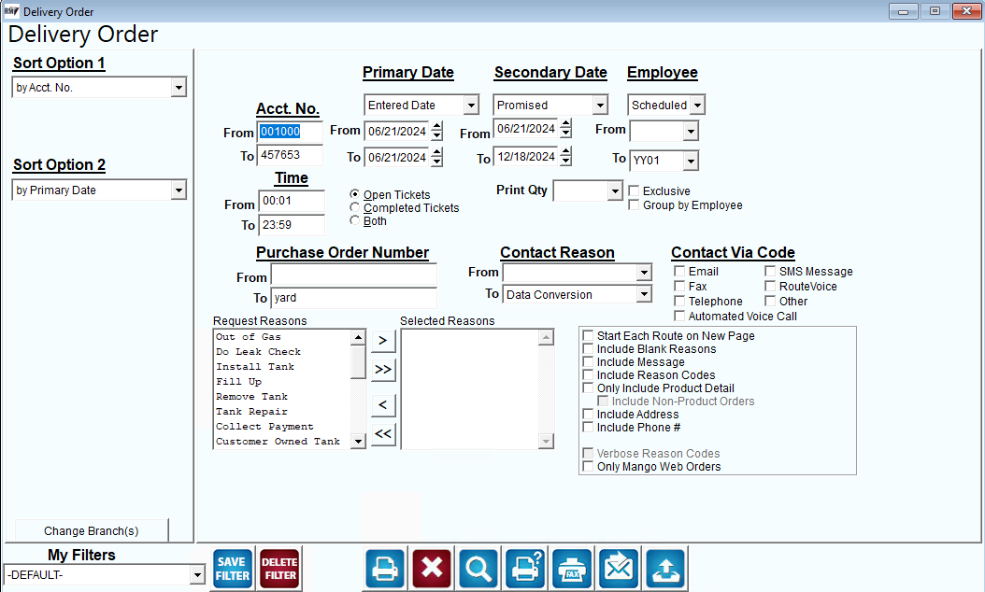Select 'Collect Payment' request reason
This screenshot has width=985, height=592.
point(264,427)
